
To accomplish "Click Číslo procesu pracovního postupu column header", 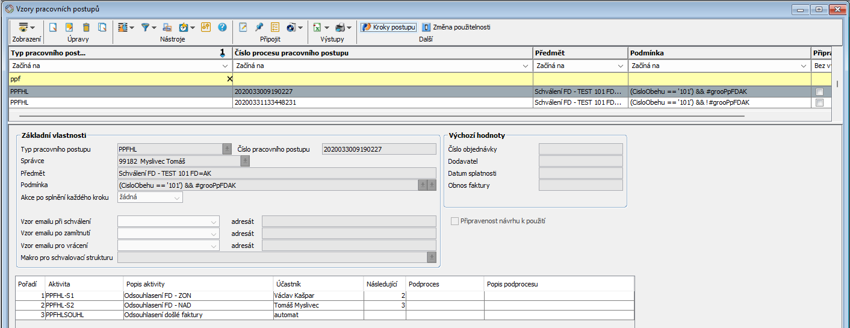I will pos(382,53).
